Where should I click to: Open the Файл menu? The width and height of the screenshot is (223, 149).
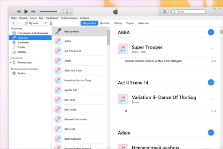14,18
